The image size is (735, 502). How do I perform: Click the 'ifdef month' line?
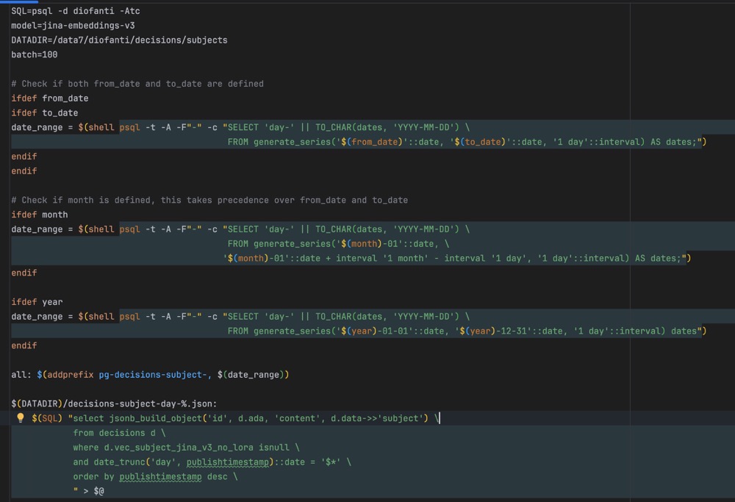click(x=40, y=214)
